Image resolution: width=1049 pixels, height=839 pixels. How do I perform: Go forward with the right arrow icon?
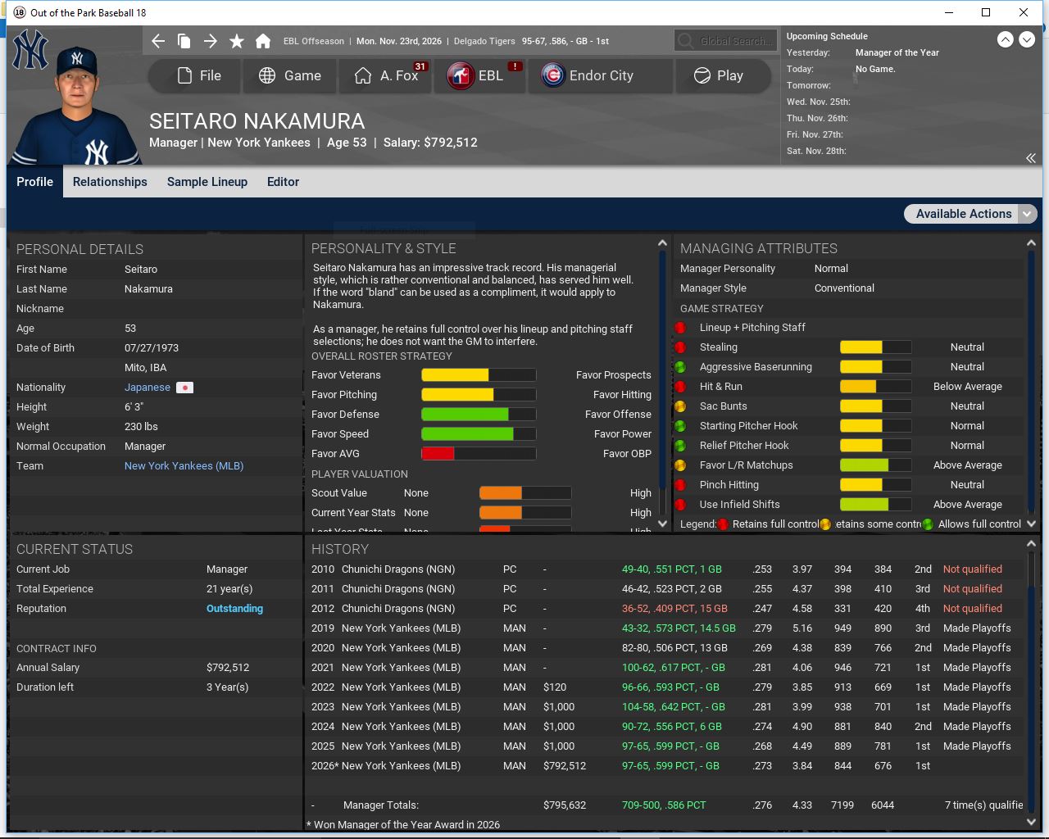[211, 41]
